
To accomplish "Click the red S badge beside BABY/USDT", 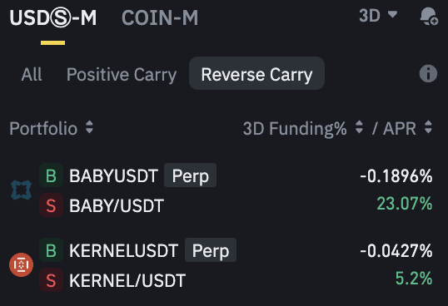I will (x=51, y=205).
